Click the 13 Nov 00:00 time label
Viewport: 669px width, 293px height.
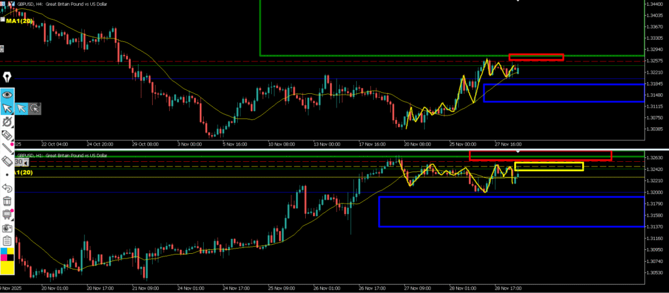coord(327,144)
